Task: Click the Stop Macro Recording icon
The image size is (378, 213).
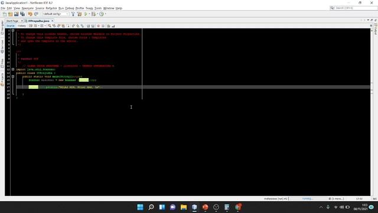Action: pos(103,26)
